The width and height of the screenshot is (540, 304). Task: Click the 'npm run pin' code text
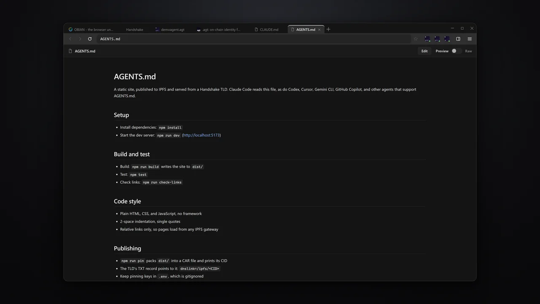point(132,261)
